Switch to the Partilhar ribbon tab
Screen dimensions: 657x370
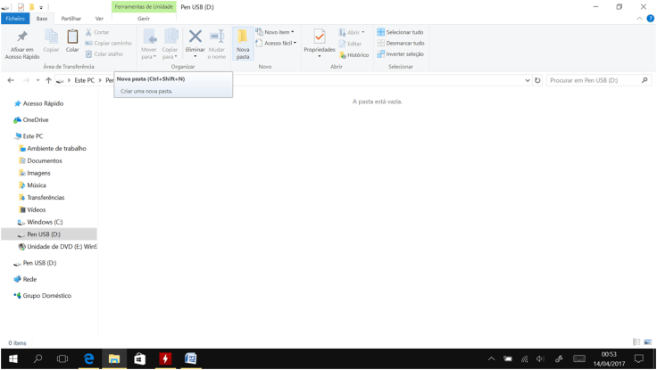click(x=71, y=18)
